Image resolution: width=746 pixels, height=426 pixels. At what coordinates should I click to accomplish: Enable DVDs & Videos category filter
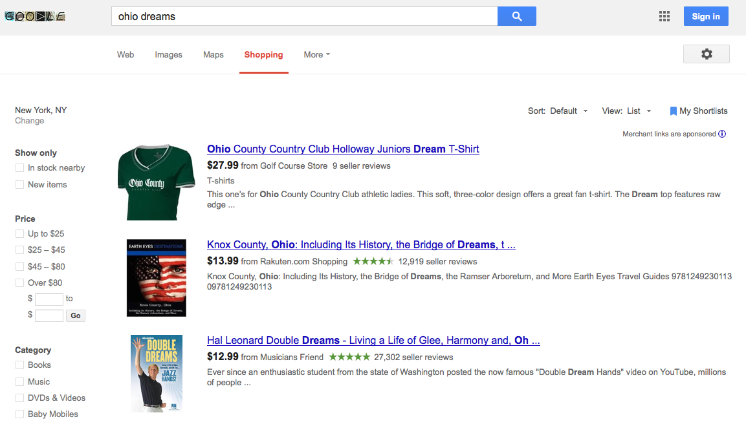[x=19, y=398]
